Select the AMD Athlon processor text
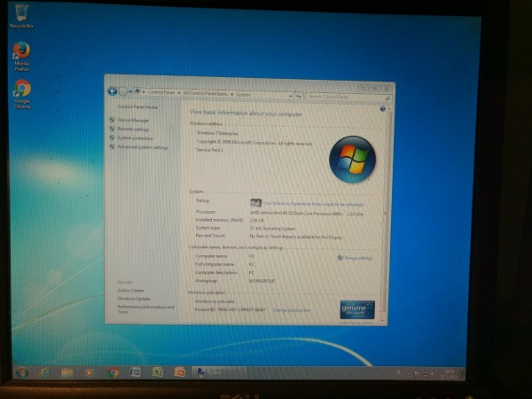Viewport: 532px width, 399px height. click(307, 214)
